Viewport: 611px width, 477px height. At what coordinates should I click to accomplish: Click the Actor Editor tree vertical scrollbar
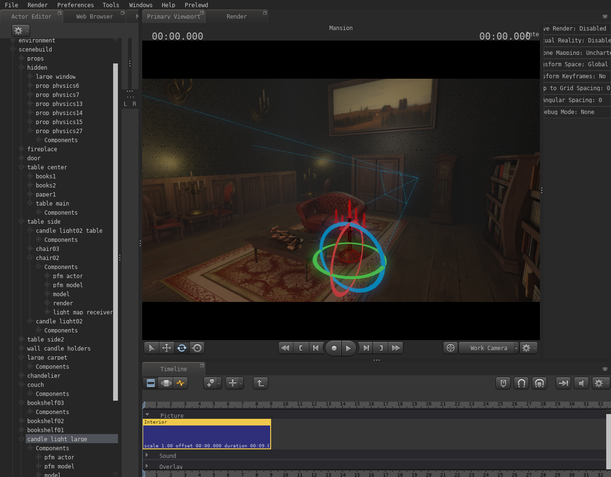[x=116, y=232]
